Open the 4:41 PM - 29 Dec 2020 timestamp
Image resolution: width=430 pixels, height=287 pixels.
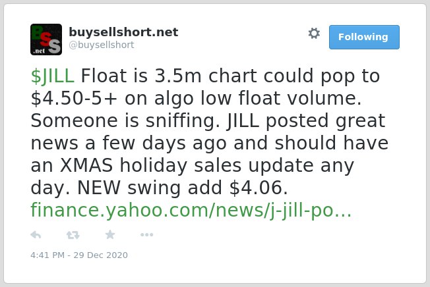pyautogui.click(x=79, y=255)
